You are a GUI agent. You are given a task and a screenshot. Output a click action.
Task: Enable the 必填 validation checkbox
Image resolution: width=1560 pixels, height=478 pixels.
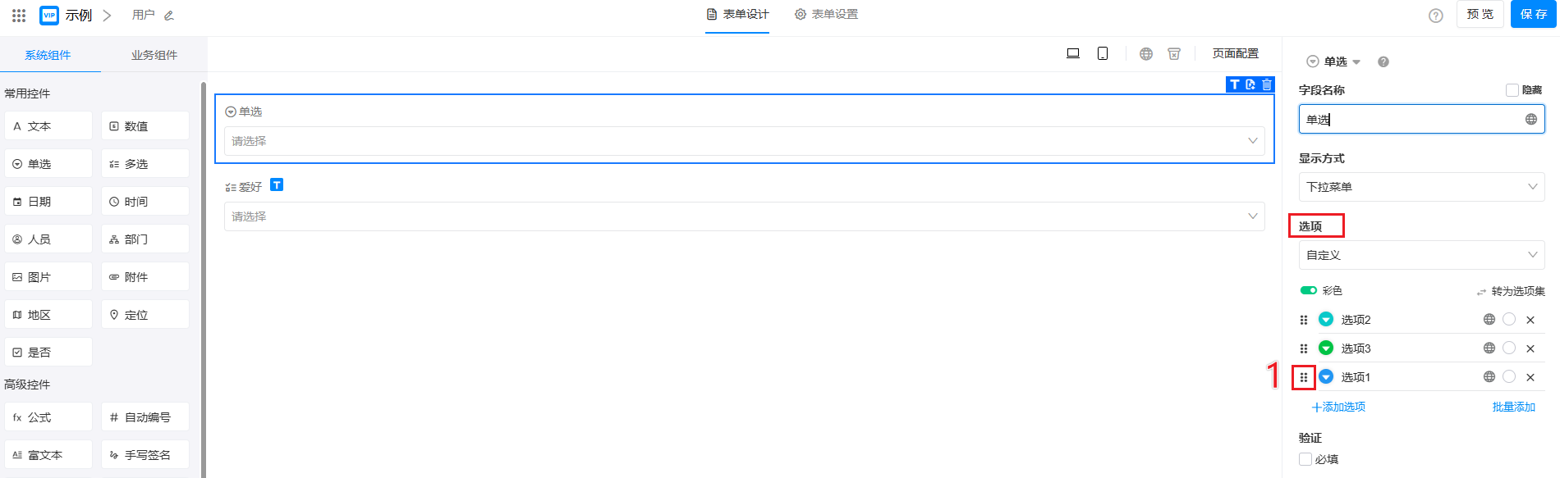pyautogui.click(x=1305, y=459)
